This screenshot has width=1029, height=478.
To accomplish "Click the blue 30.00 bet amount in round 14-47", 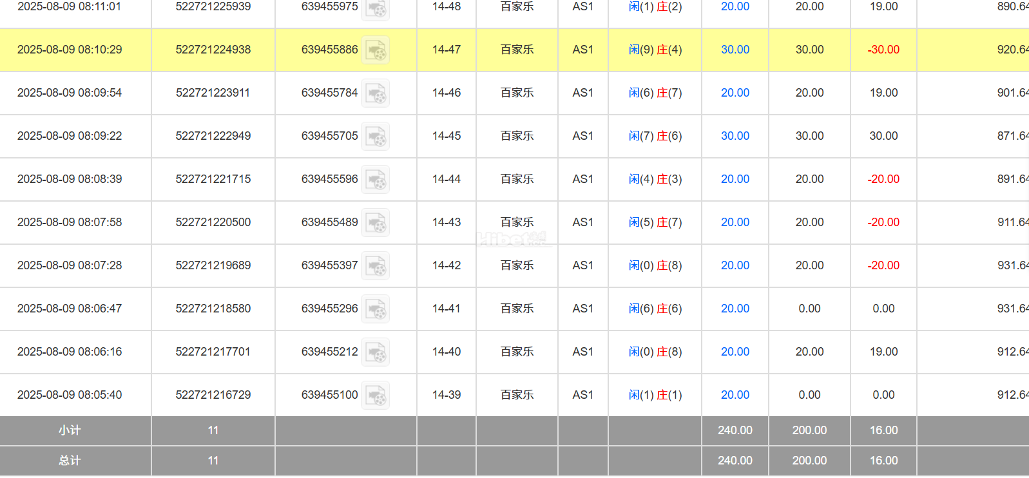I will [735, 50].
